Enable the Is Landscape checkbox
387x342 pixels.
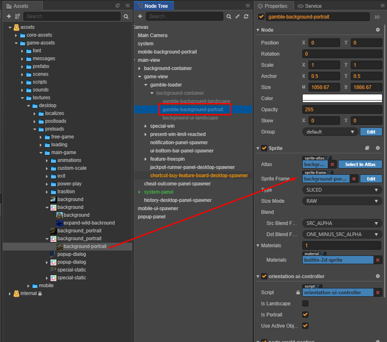click(305, 303)
